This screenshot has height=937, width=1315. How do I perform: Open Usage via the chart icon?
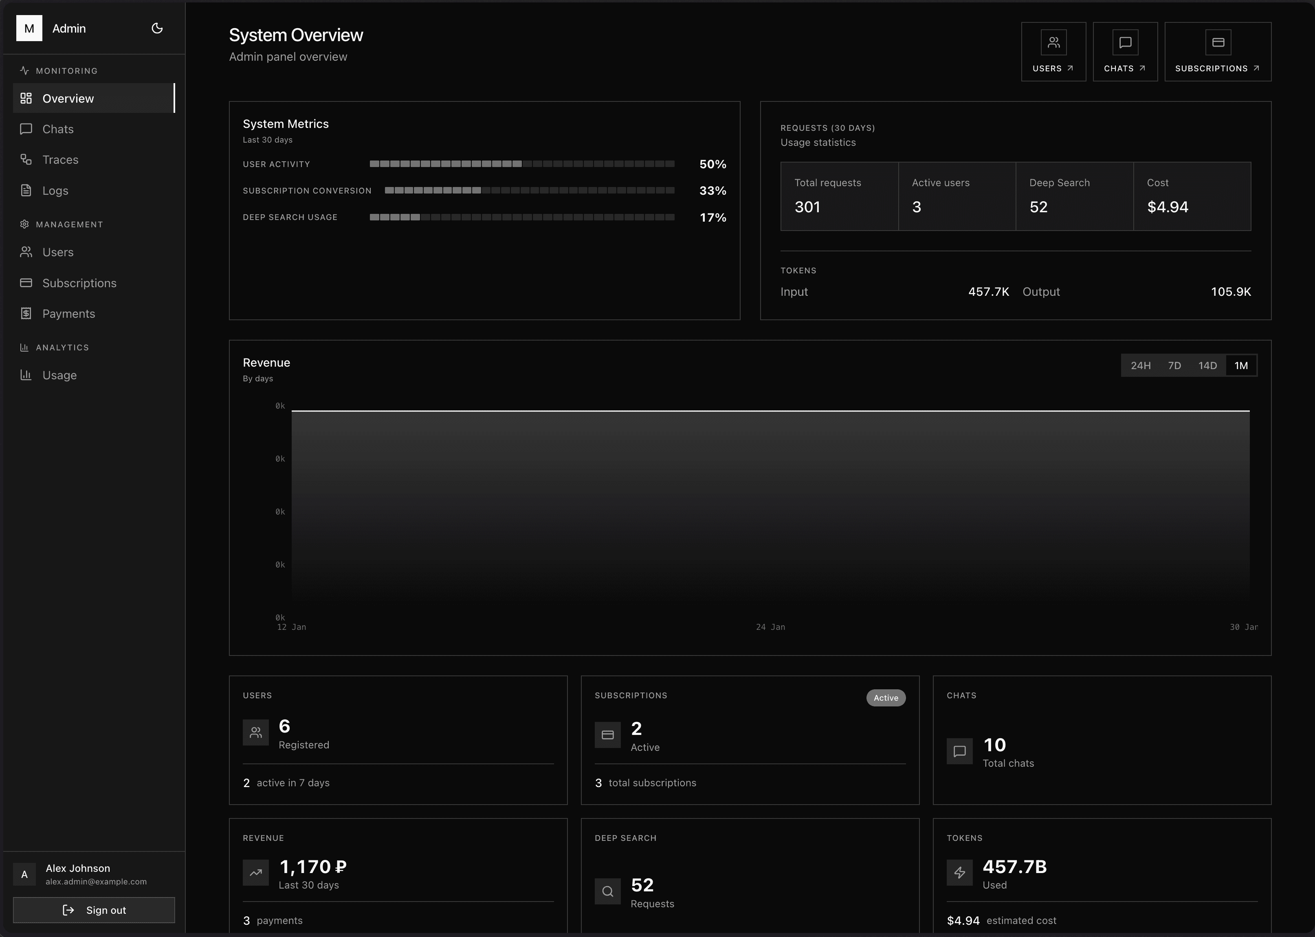click(x=26, y=375)
